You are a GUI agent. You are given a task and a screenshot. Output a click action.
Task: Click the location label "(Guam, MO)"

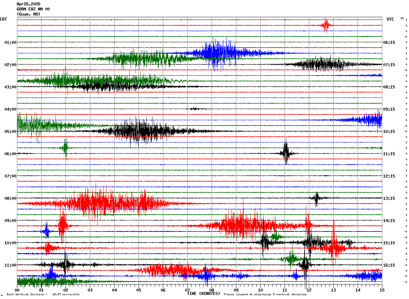[28, 14]
